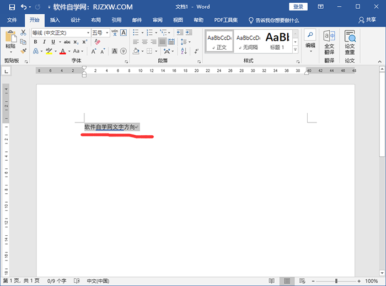Activate the Format Painter brush
386x286 pixels.
[23, 51]
